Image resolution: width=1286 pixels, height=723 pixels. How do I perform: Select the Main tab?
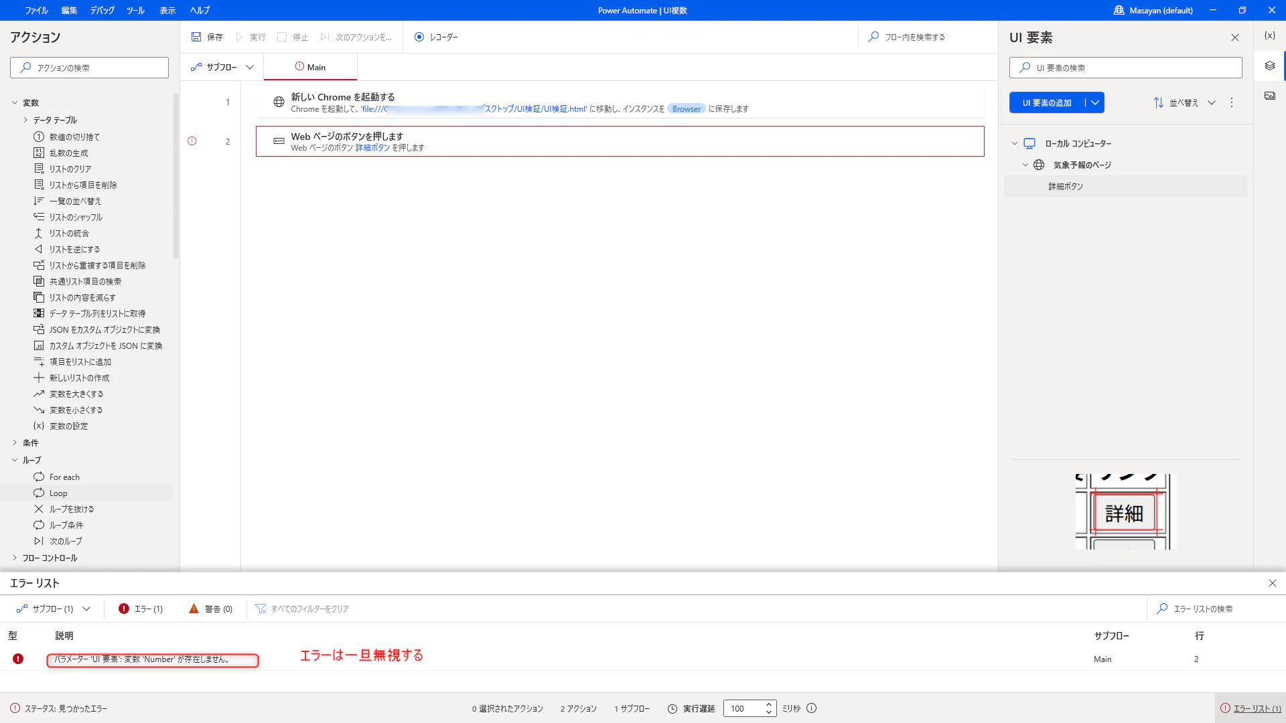click(x=310, y=67)
